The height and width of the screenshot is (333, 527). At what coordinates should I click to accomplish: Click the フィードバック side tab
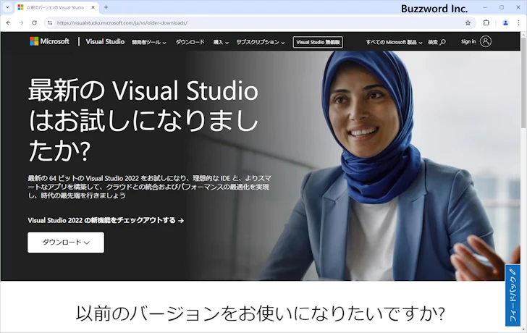[513, 295]
